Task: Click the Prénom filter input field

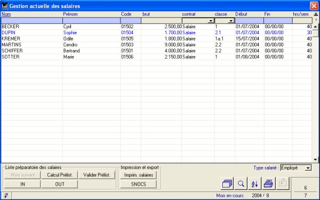Action: click(x=91, y=21)
